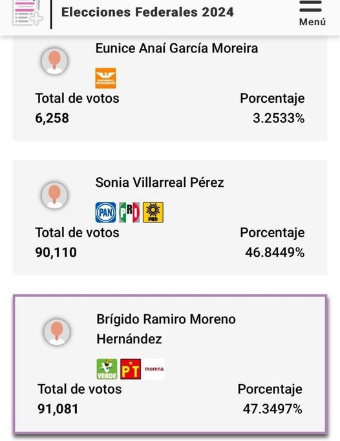This screenshot has width=340, height=441.
Task: Click the Elecciones Federales 2024 title
Action: pos(147,12)
